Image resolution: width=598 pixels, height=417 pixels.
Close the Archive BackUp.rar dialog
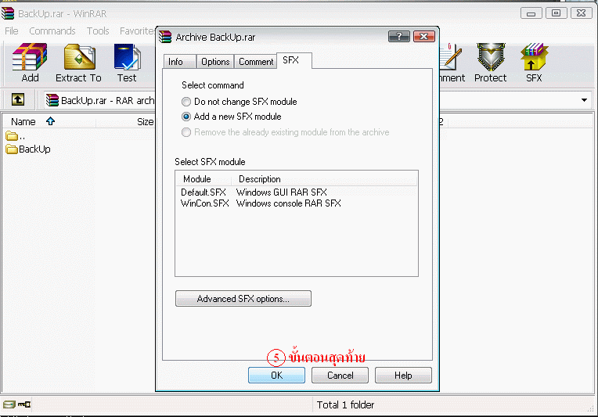tap(423, 37)
